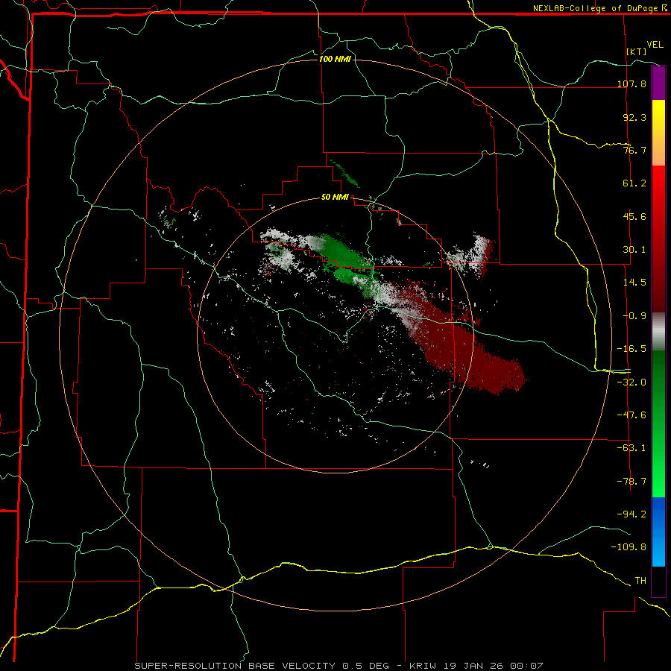
Task: Click the 100 NMI range ring label
Action: coord(335,59)
